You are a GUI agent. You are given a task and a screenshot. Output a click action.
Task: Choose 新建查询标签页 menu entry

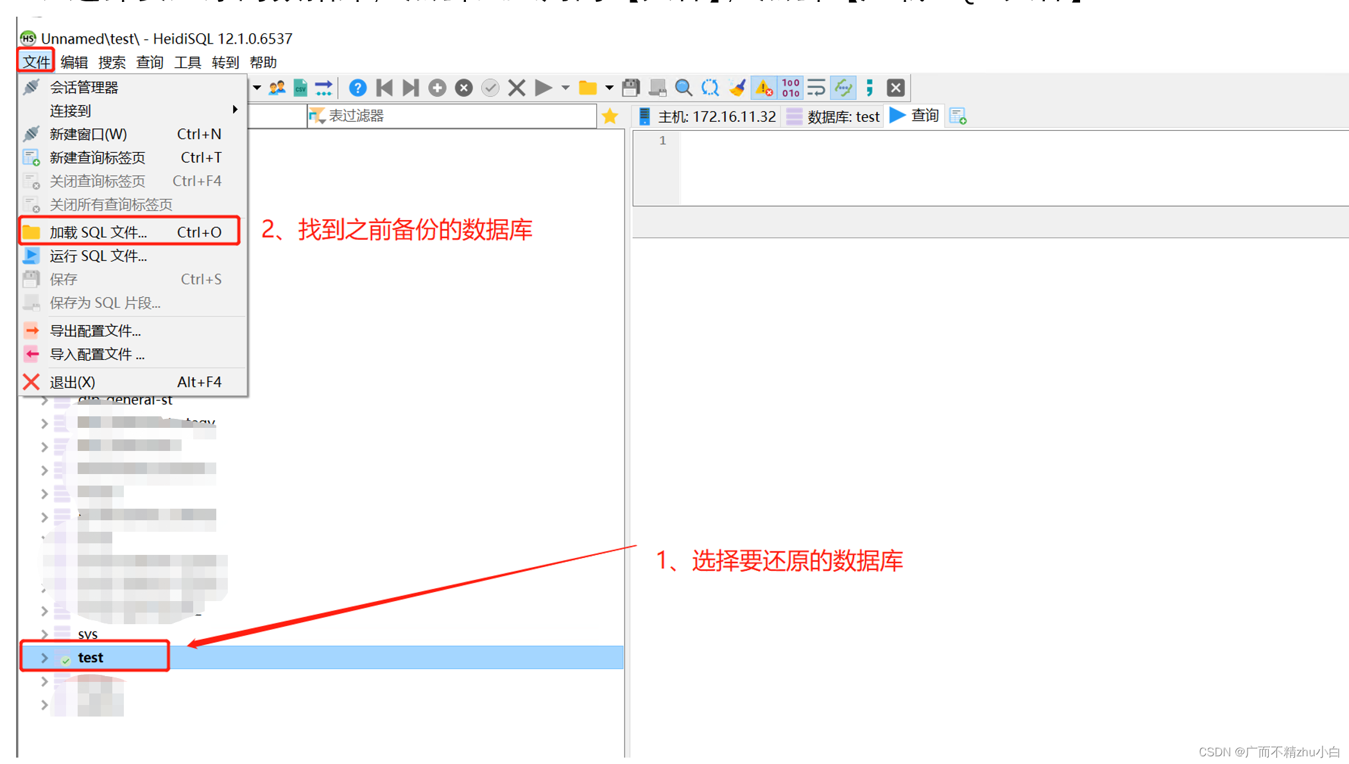click(x=133, y=158)
